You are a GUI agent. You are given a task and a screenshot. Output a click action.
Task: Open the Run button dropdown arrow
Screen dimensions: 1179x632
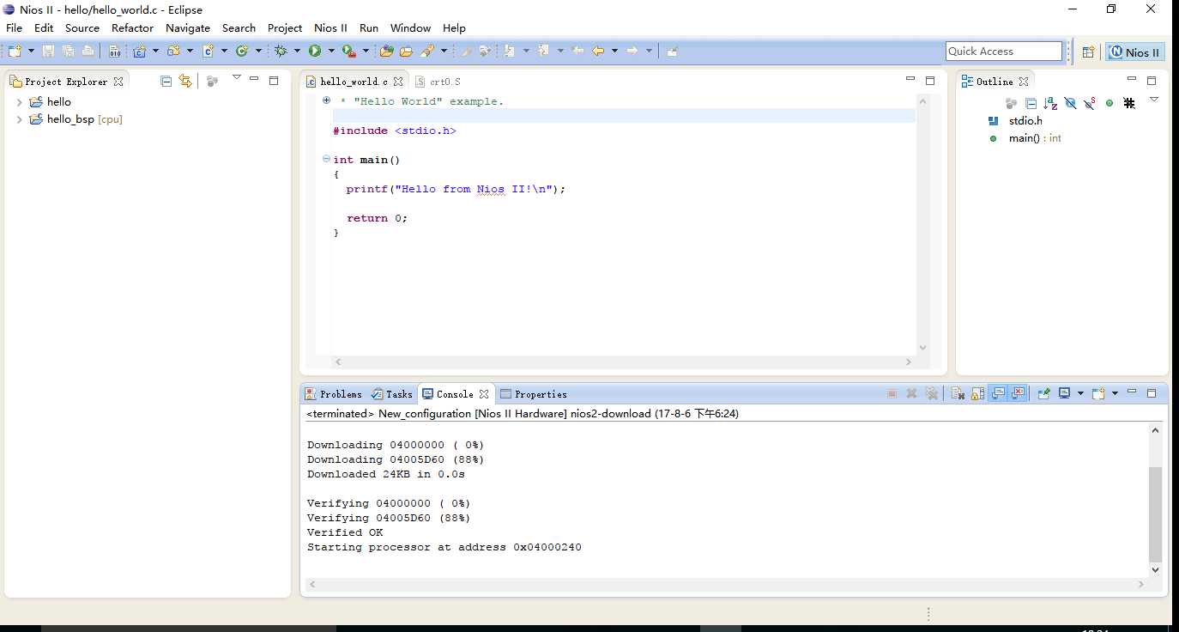click(x=330, y=52)
